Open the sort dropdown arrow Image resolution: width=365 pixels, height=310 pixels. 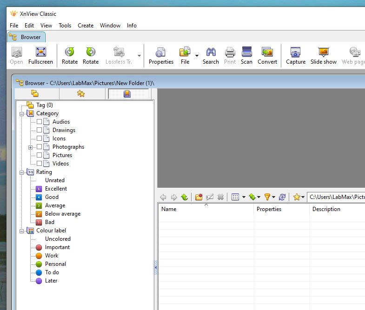point(259,197)
